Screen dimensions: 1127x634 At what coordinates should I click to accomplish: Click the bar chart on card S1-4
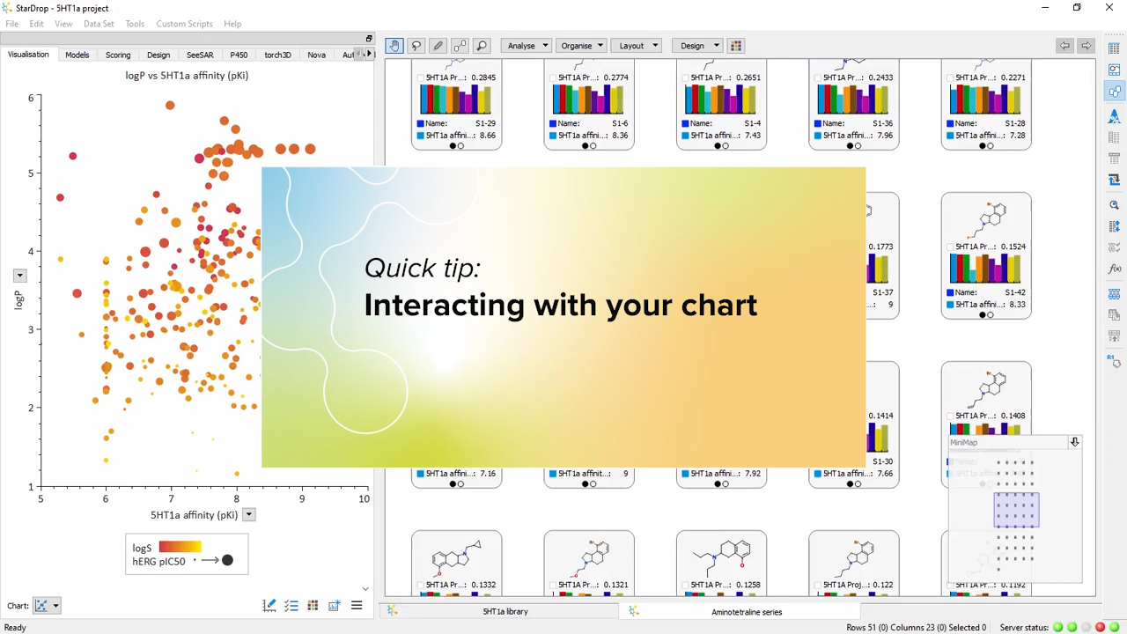(x=721, y=100)
